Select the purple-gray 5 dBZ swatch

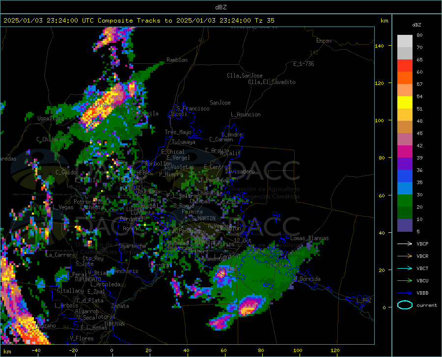coord(405,225)
